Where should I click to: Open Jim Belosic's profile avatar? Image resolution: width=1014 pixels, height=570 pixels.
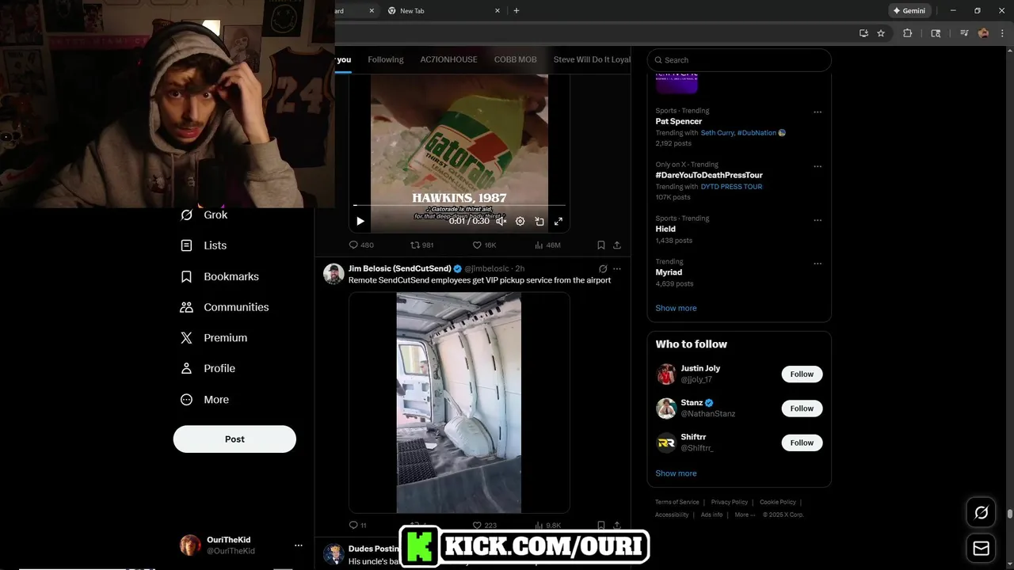pyautogui.click(x=334, y=274)
